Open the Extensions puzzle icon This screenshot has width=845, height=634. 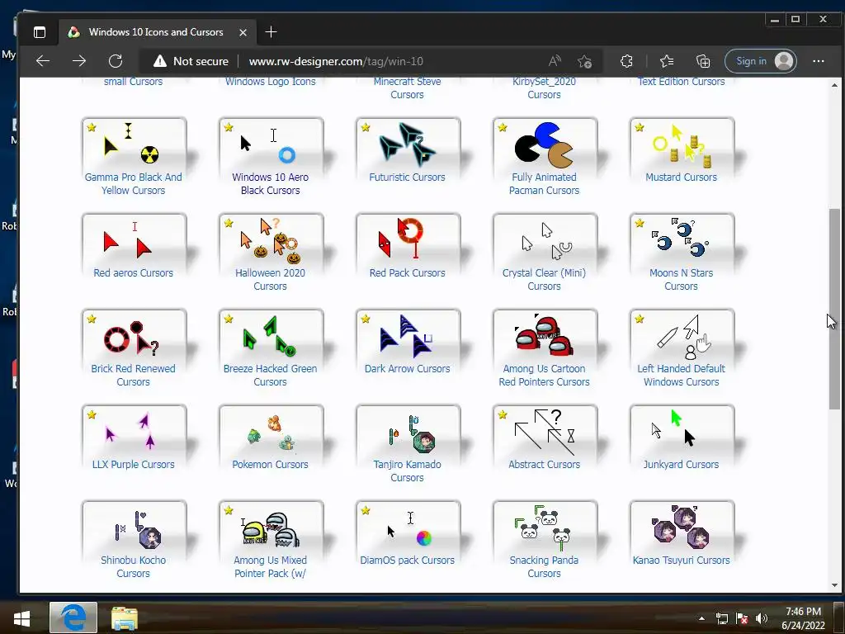click(x=626, y=61)
